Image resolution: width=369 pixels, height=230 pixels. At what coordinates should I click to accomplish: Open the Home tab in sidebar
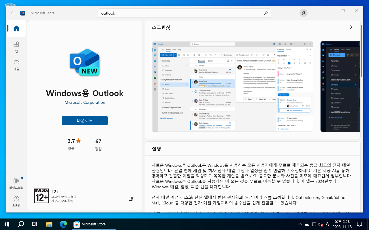click(x=16, y=28)
